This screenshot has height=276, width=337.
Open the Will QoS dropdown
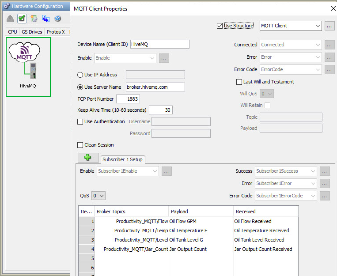[267, 94]
